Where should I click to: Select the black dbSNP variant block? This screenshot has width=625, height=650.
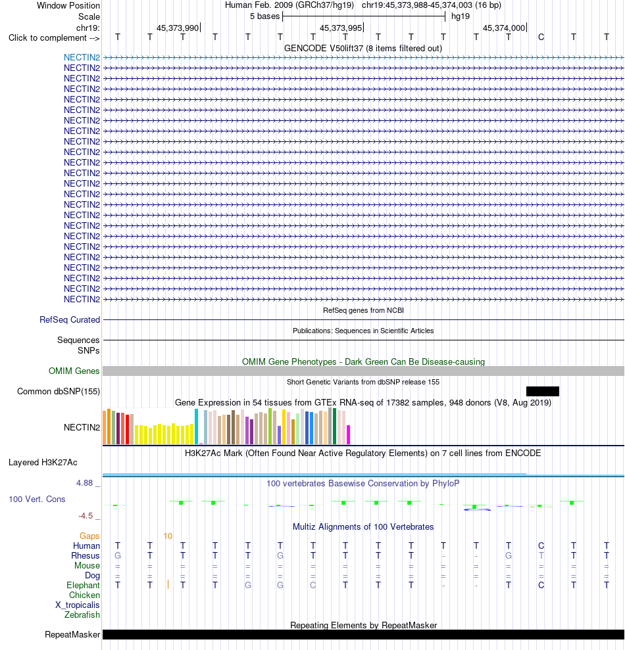point(542,391)
